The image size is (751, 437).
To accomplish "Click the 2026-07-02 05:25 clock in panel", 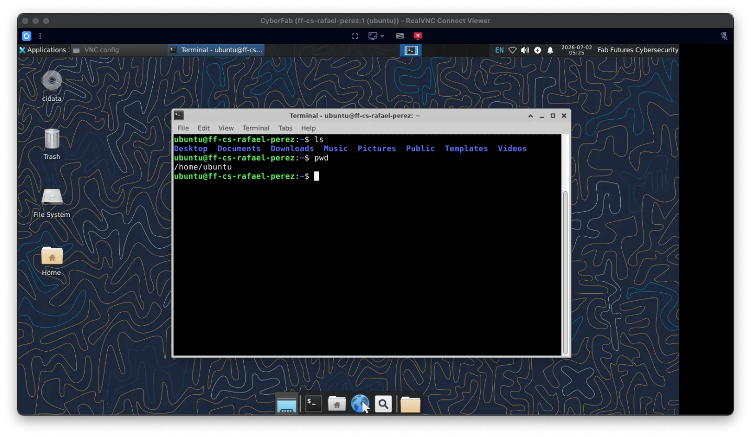I will (x=576, y=50).
